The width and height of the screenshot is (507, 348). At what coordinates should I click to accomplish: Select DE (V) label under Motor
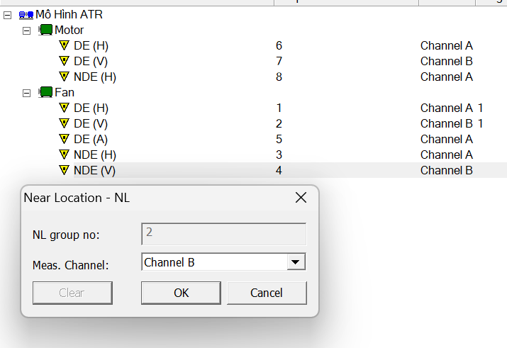click(91, 61)
